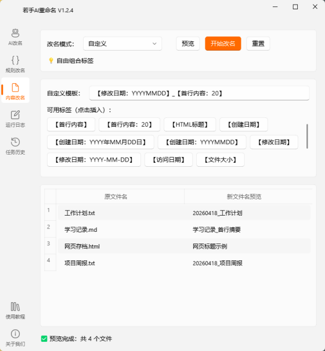Open the 使用教程 tutorial

(15, 311)
